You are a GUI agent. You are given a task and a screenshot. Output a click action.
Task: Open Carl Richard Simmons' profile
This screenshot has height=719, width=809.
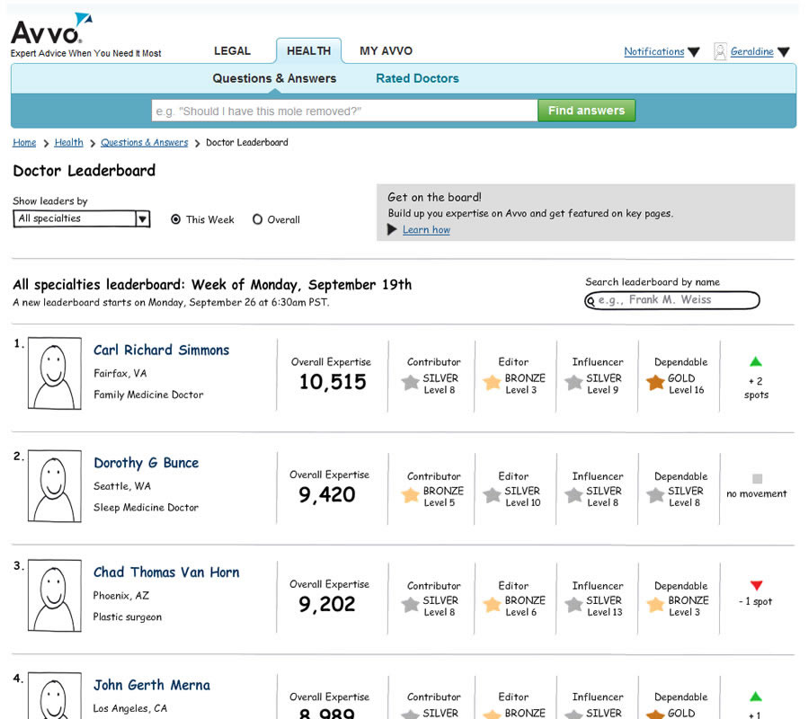coord(161,351)
